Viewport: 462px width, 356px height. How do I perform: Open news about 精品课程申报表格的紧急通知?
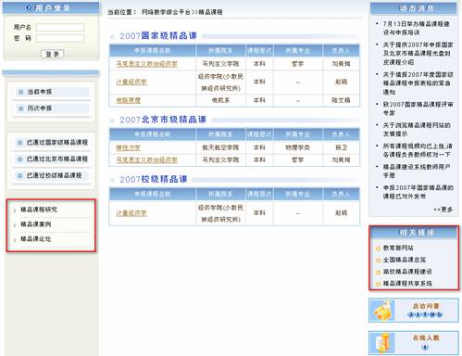click(418, 83)
